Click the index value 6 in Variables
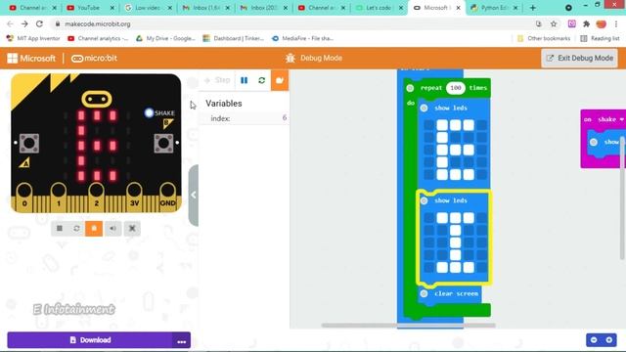626x352 pixels. click(285, 117)
